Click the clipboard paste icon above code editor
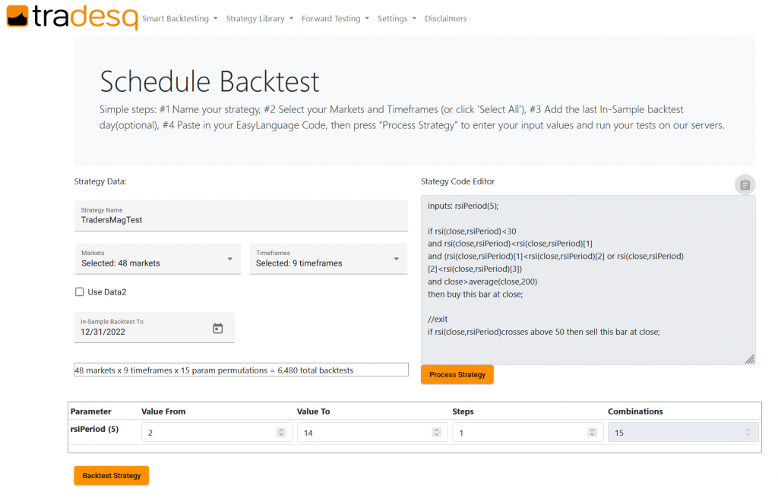This screenshot has height=504, width=778. click(x=745, y=184)
